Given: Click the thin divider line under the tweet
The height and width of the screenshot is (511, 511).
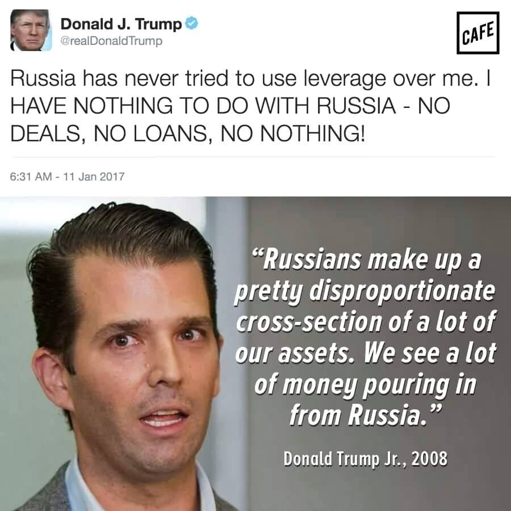Looking at the screenshot, I should [254, 157].
